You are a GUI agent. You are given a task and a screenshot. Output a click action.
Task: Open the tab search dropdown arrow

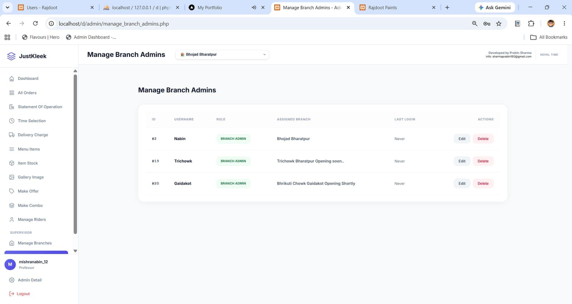[8, 7]
